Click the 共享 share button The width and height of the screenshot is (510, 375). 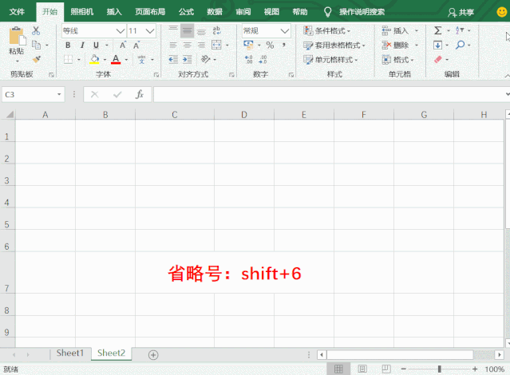[461, 12]
